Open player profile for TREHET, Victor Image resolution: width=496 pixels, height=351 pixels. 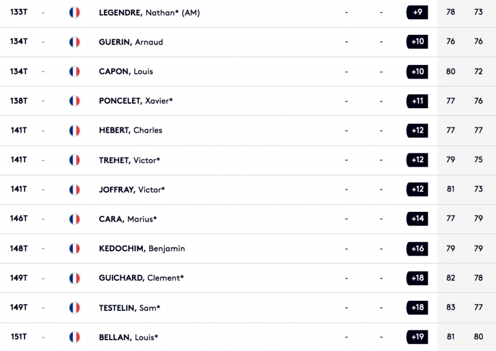[x=129, y=160]
